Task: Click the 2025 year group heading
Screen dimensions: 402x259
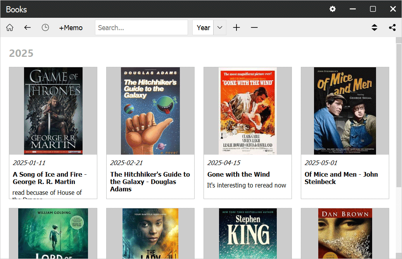Action: pos(21,53)
